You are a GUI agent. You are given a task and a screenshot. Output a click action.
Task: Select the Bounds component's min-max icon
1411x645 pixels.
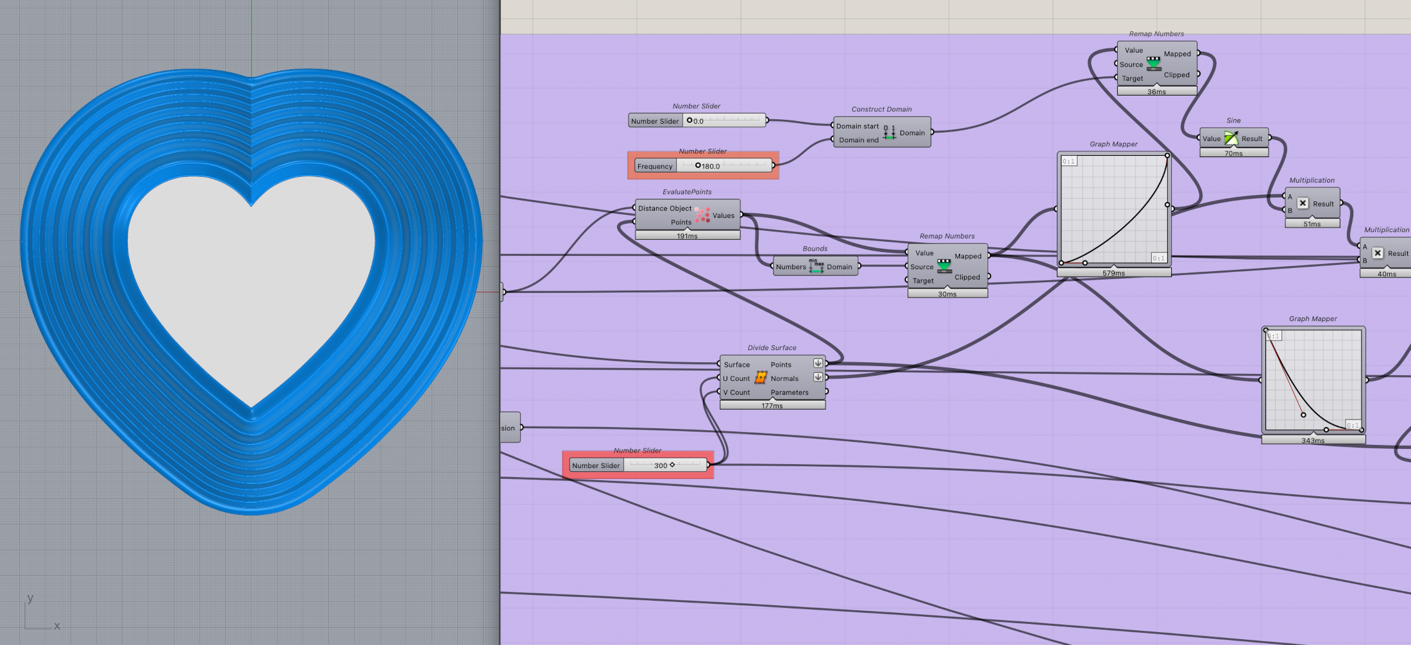pos(816,266)
